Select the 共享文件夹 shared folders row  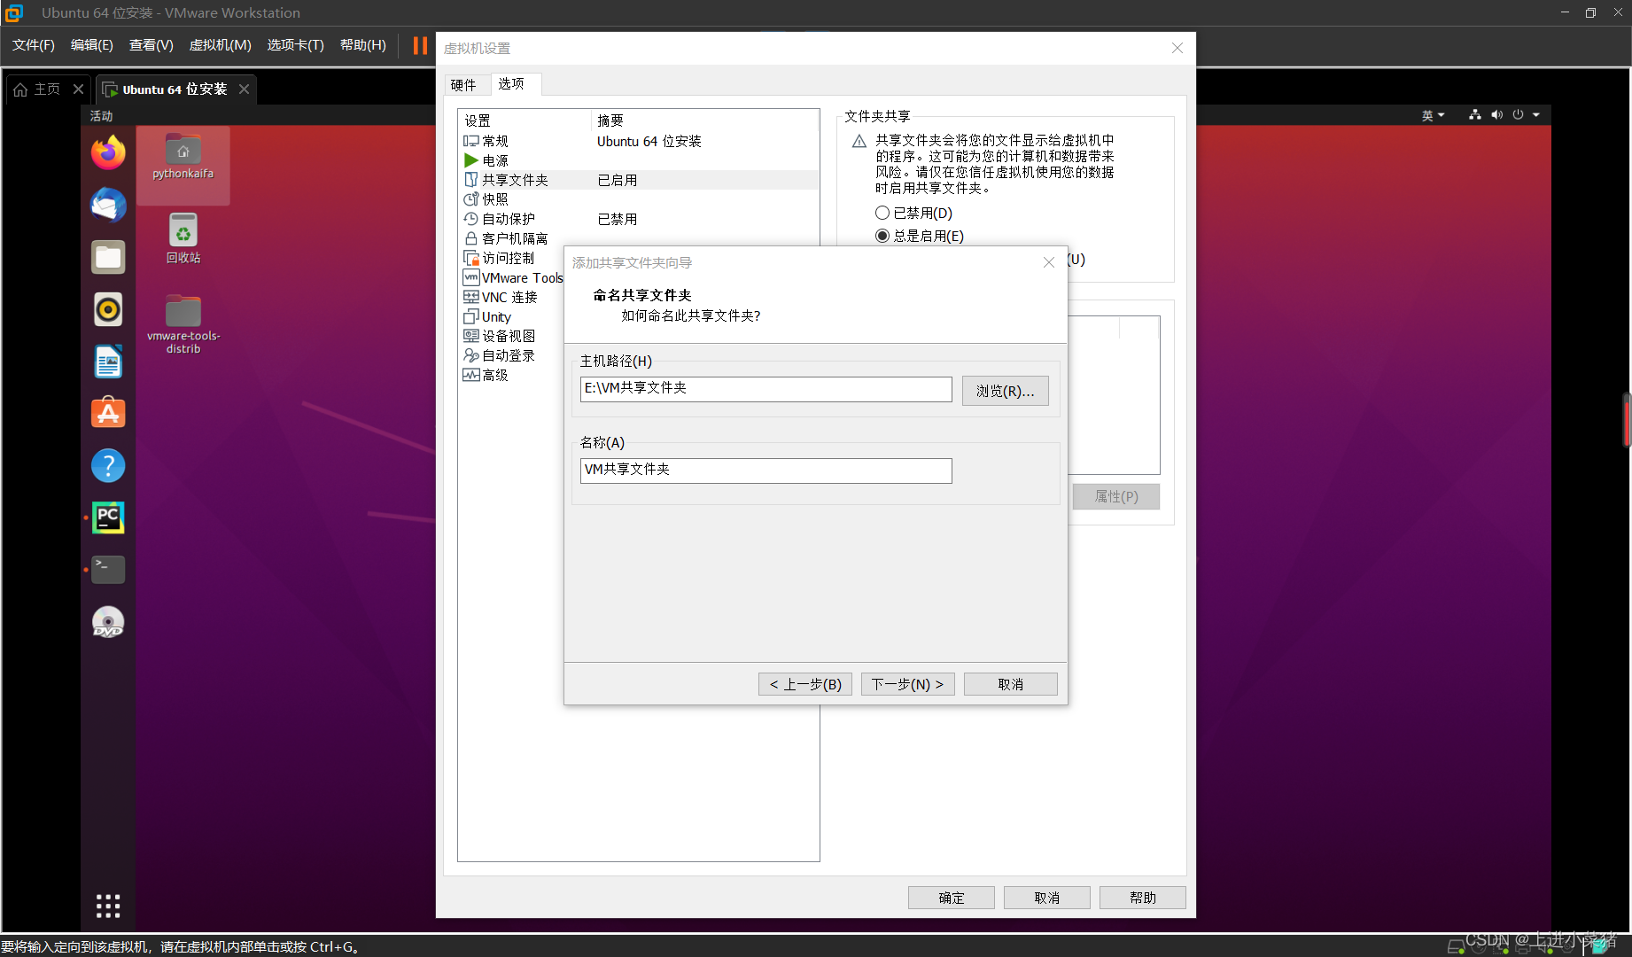click(x=639, y=180)
